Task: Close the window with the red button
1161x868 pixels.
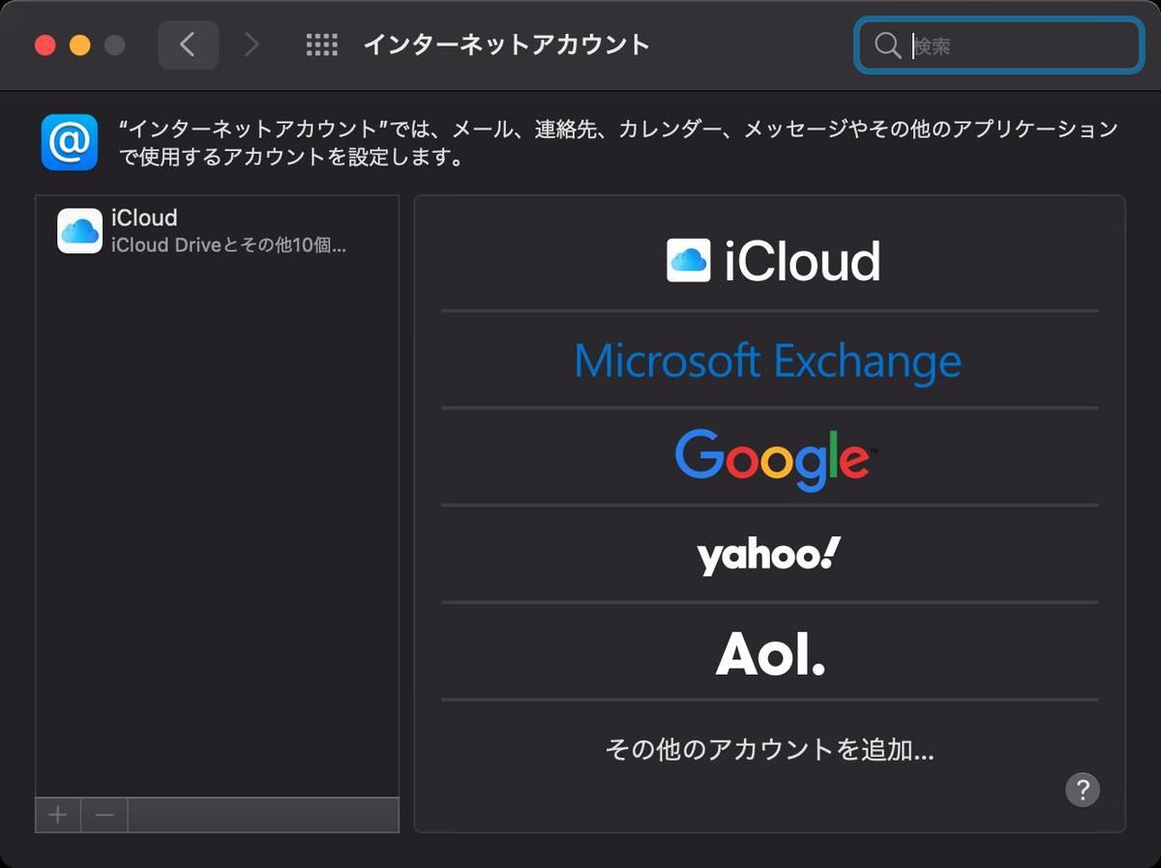Action: coord(45,45)
